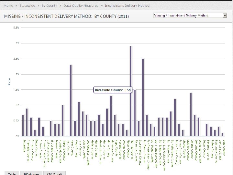Screen dimensions: 233x175
Task: Export the chart with PNG (image) button
Action: (31, 173)
